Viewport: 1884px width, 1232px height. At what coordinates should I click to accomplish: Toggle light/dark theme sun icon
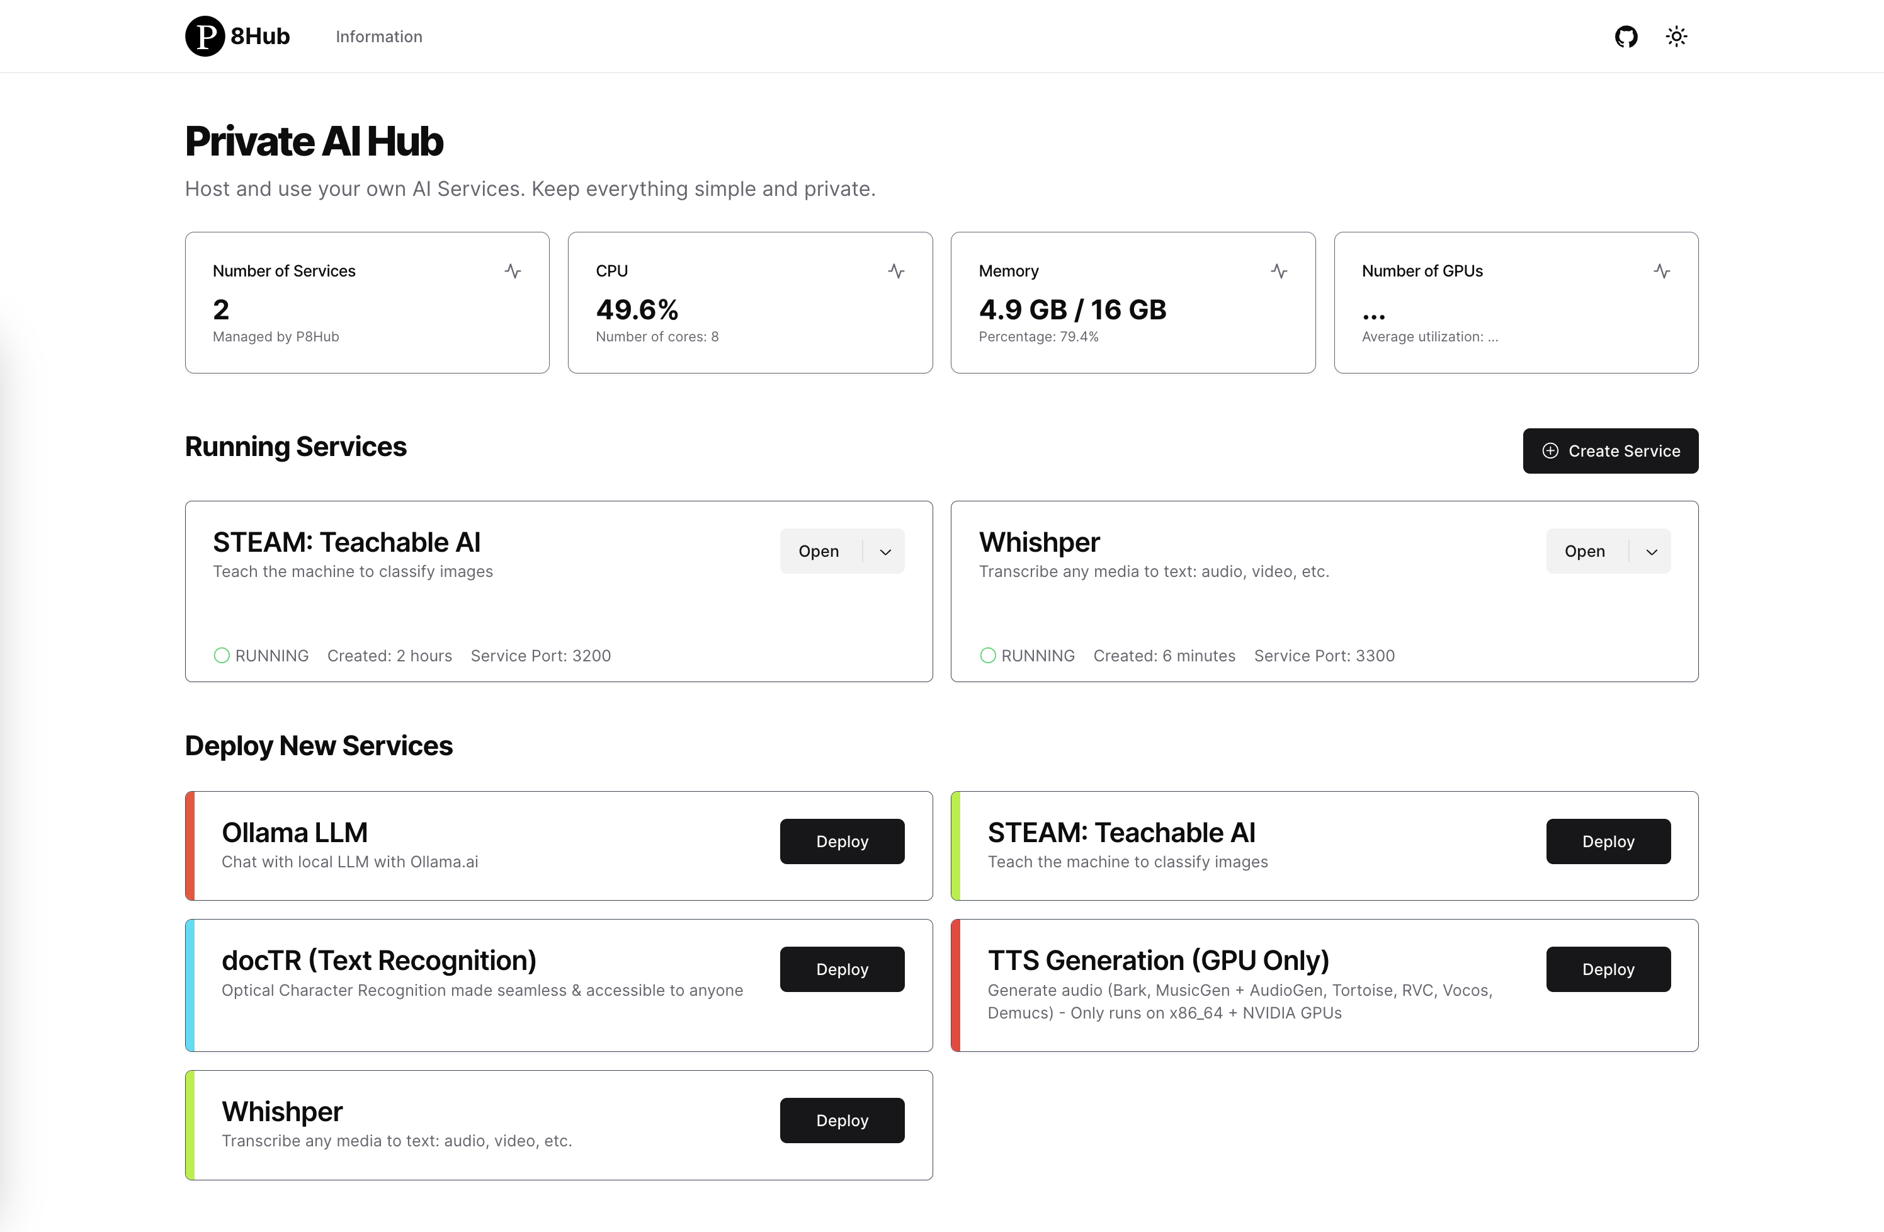click(1676, 37)
